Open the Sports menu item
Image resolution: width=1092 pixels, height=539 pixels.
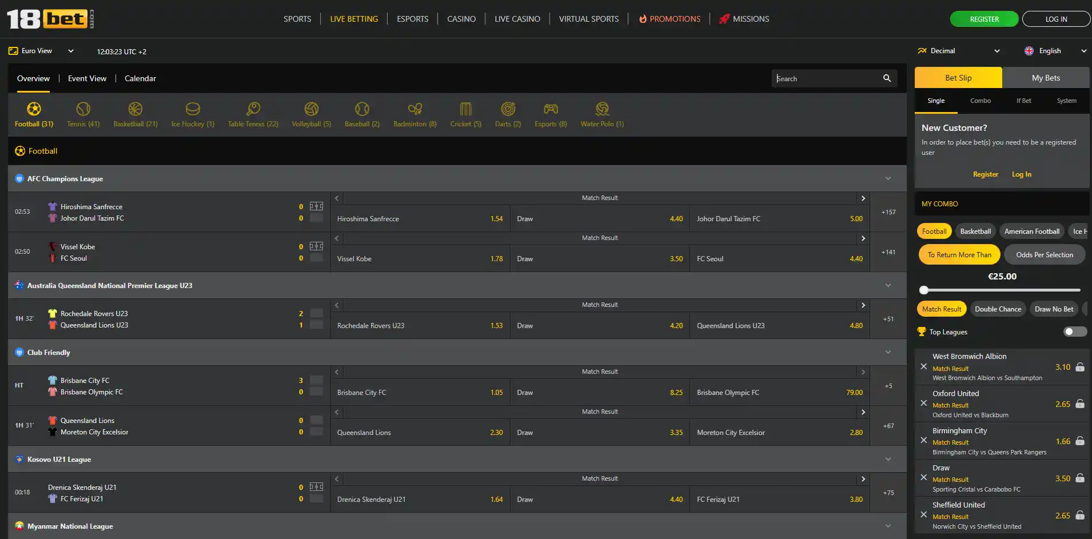(297, 19)
